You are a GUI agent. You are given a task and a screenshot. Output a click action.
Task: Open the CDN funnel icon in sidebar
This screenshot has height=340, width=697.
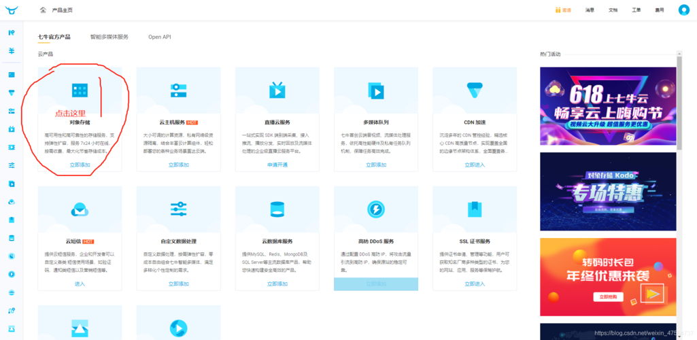pos(12,93)
